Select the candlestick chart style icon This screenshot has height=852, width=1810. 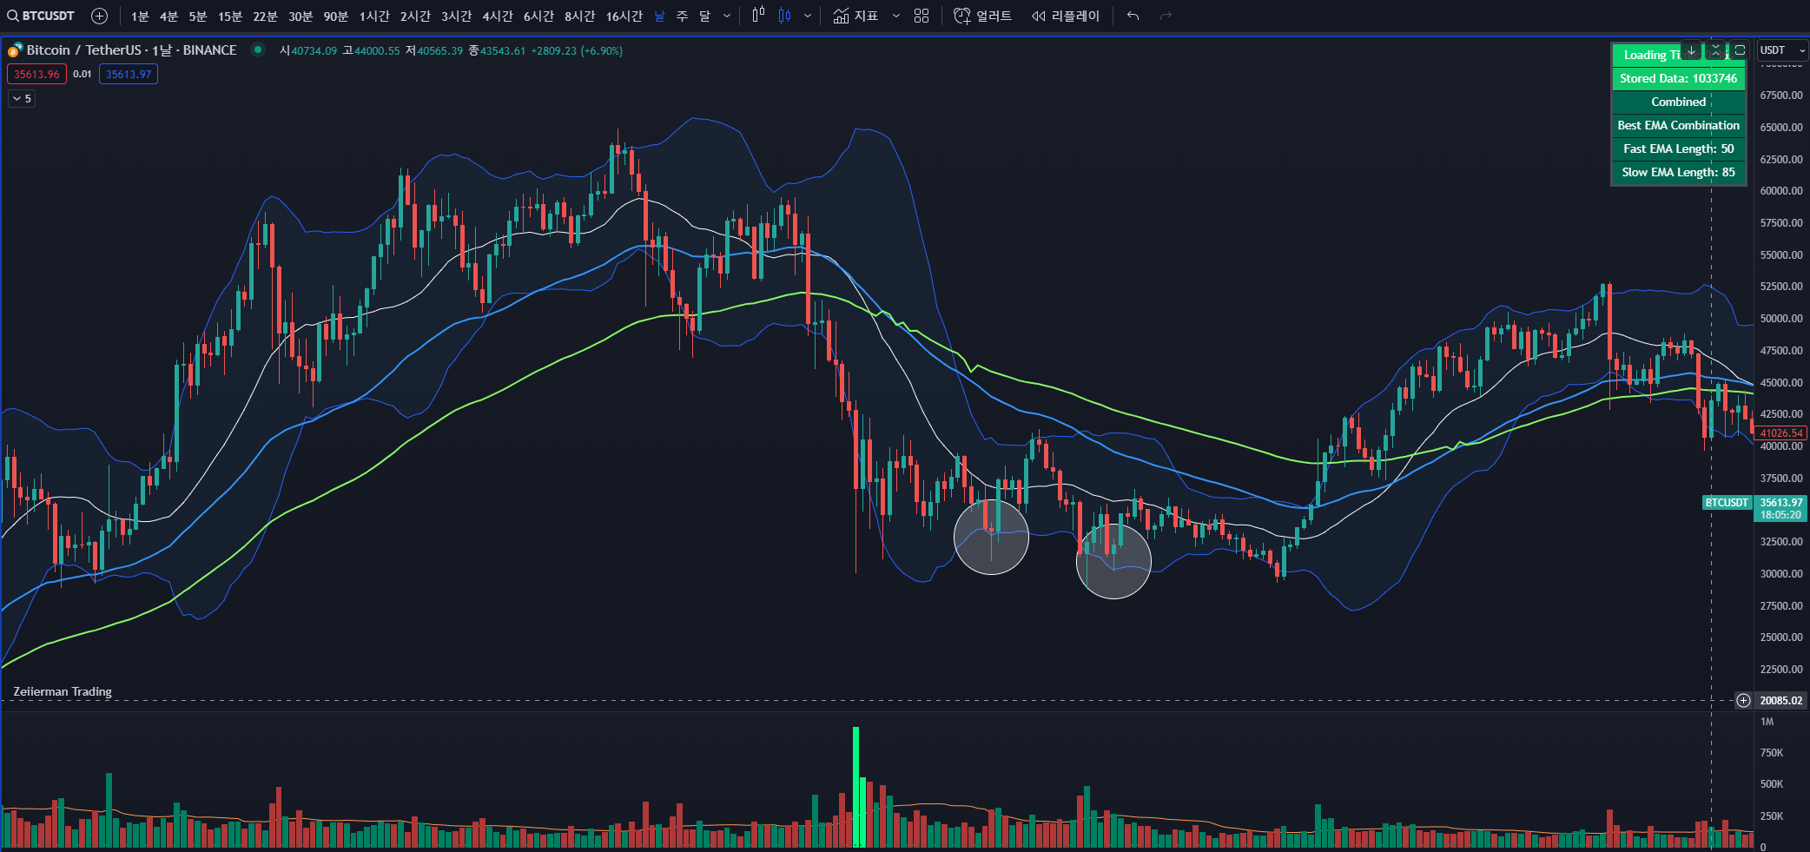pos(785,16)
